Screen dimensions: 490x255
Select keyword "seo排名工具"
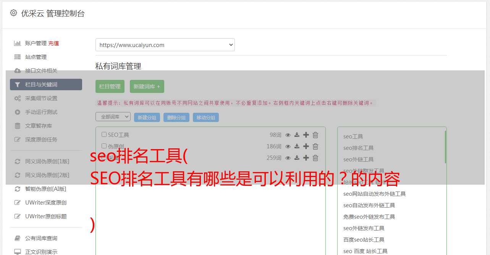pos(359,148)
